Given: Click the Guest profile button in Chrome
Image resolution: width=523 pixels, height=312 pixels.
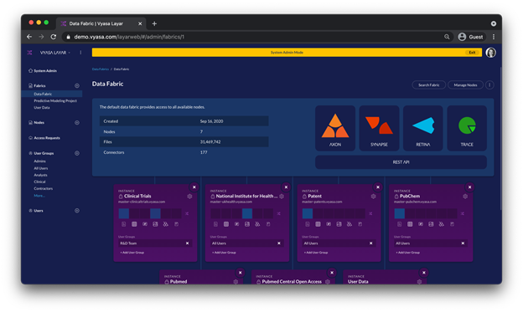Looking at the screenshot, I should click(470, 37).
